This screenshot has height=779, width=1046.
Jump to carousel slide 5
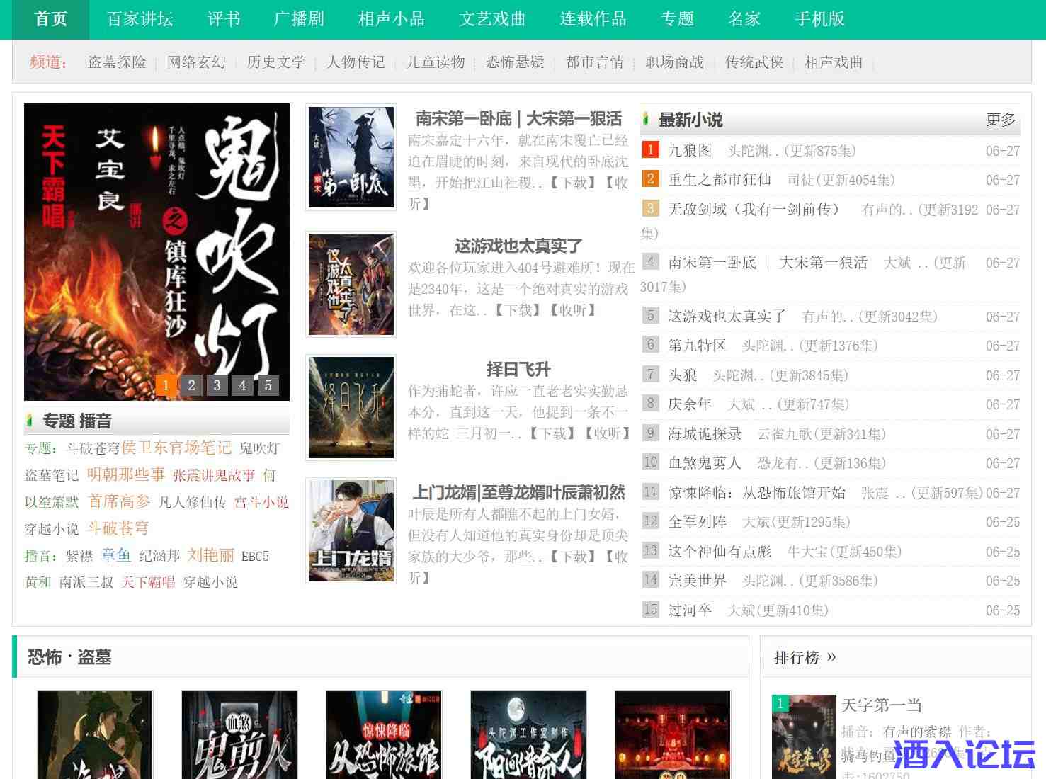(268, 385)
